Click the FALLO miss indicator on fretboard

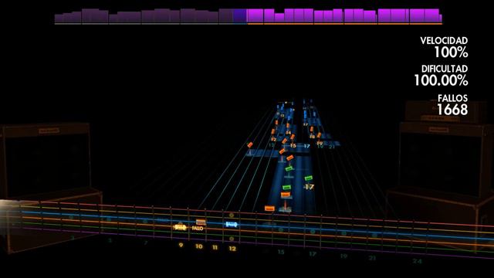pyautogui.click(x=198, y=229)
